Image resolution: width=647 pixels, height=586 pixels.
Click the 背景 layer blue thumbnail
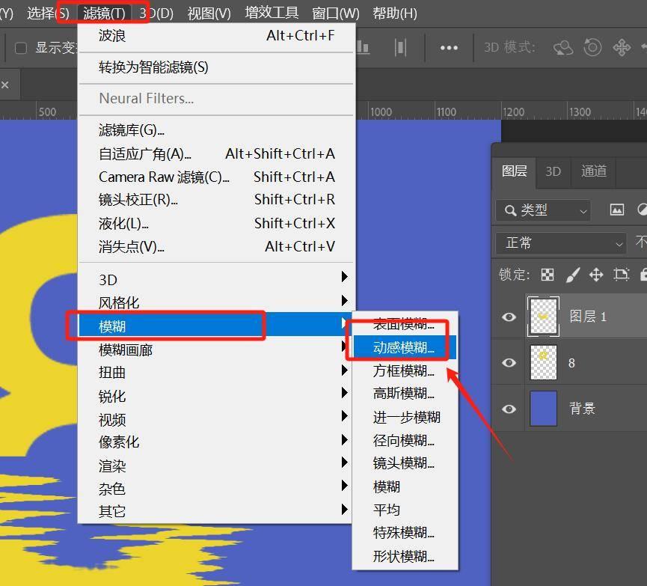(x=544, y=409)
